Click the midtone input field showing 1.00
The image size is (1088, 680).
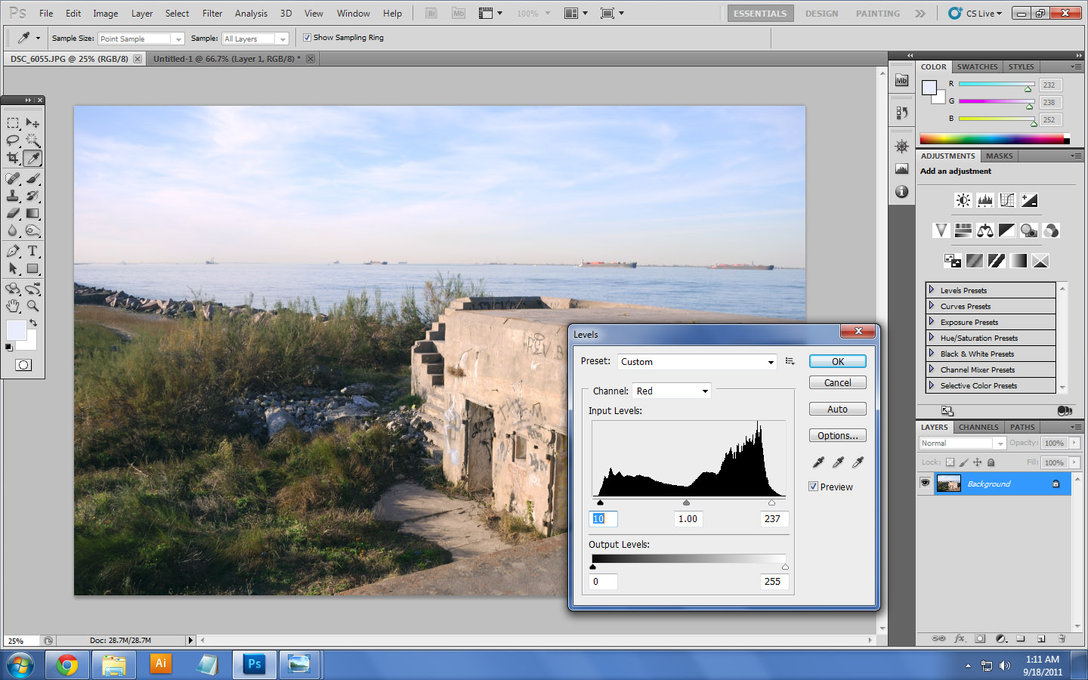click(688, 519)
